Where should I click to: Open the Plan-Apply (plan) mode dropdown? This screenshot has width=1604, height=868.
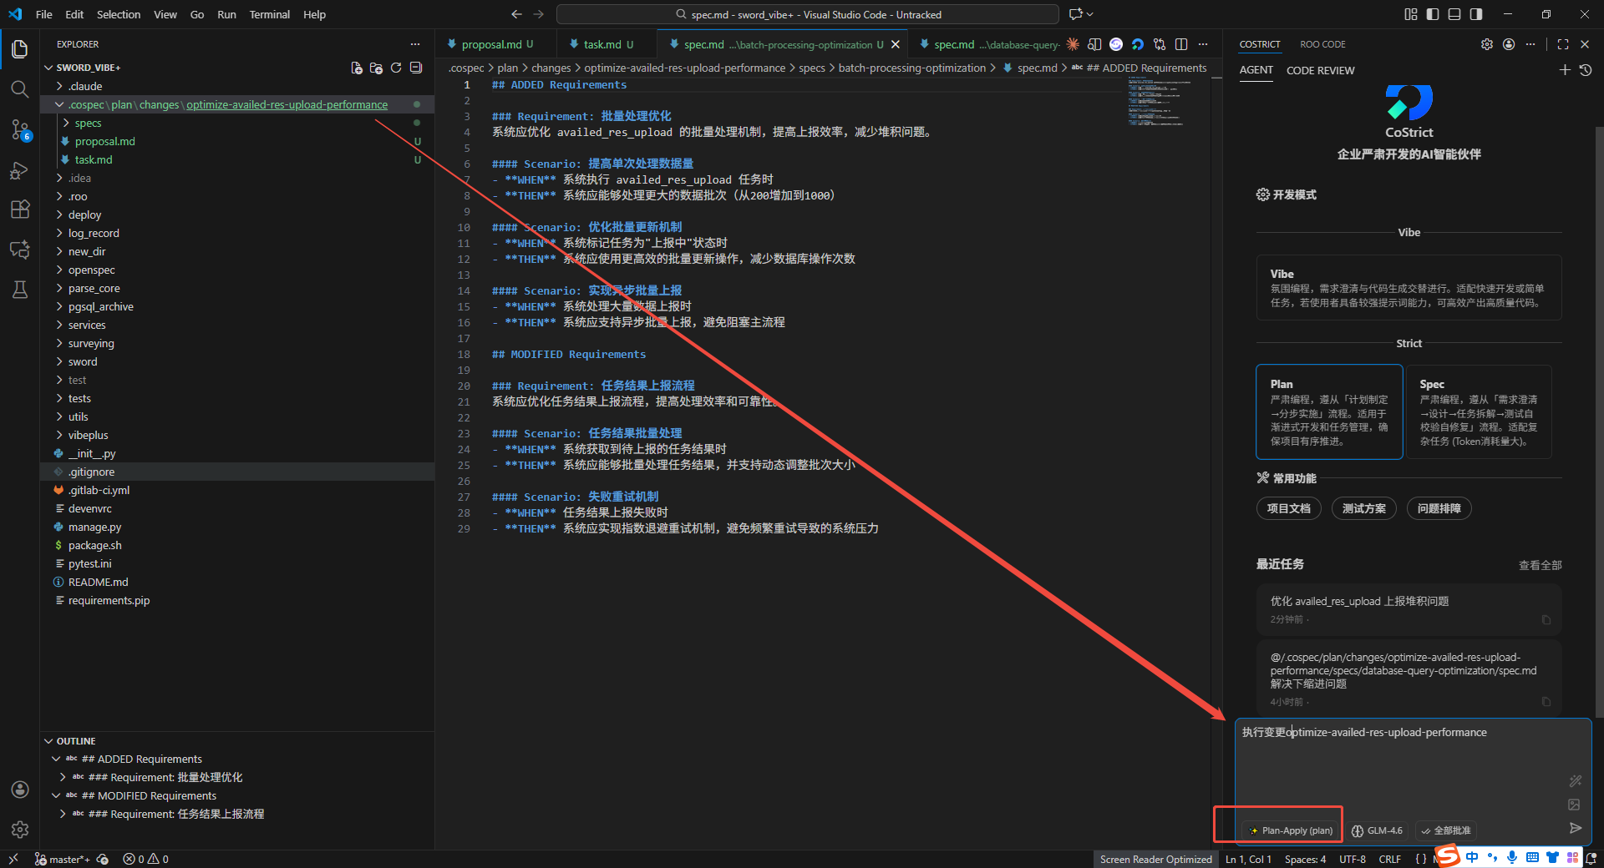1291,830
